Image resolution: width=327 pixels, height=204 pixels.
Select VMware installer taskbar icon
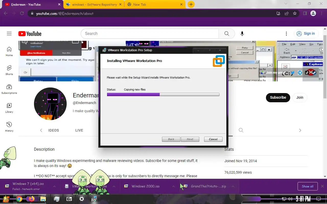click(x=94, y=199)
